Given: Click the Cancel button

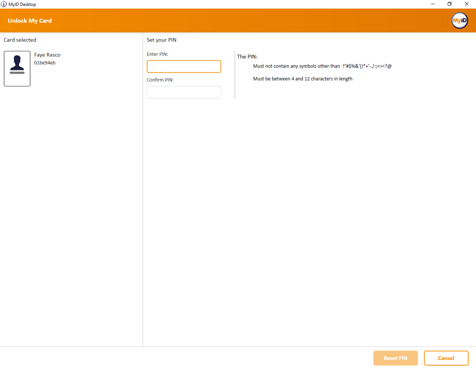Looking at the screenshot, I should (446, 358).
